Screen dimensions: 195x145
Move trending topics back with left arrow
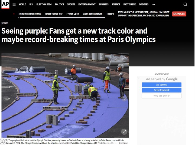18,18
